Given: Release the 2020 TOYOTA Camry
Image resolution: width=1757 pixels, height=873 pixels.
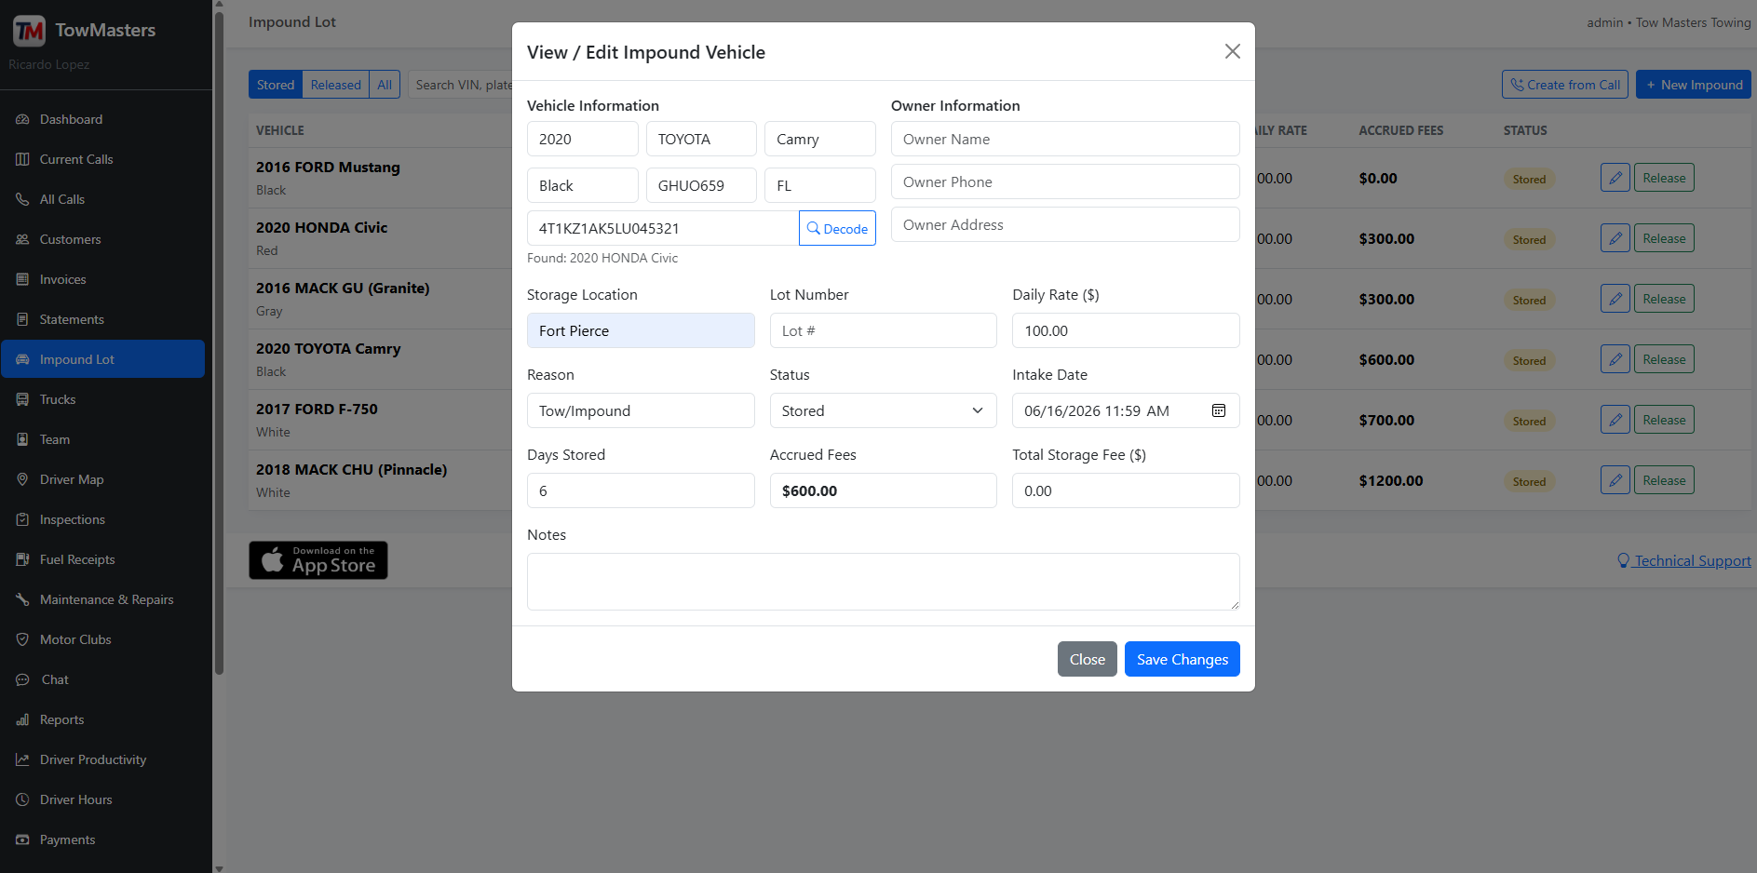Looking at the screenshot, I should (x=1664, y=359).
